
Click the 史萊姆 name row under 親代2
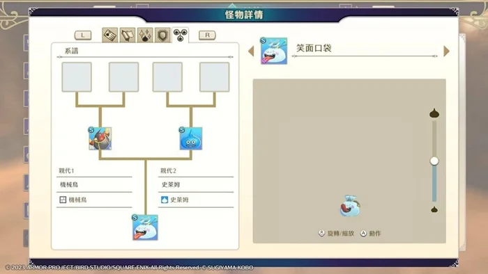(196, 184)
